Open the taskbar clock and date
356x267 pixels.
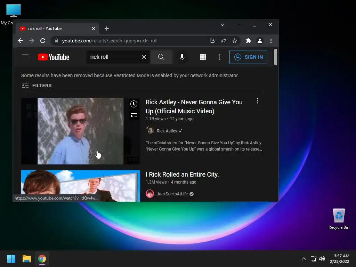339,259
